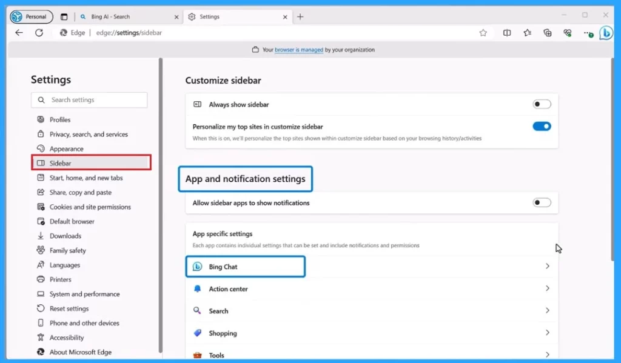Expand Bing Chat row chevron

point(548,267)
